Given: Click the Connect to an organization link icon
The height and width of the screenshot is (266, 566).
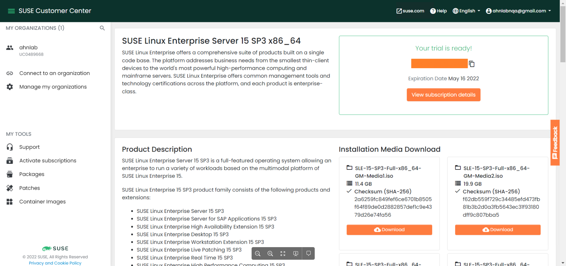Looking at the screenshot, I should pos(10,73).
